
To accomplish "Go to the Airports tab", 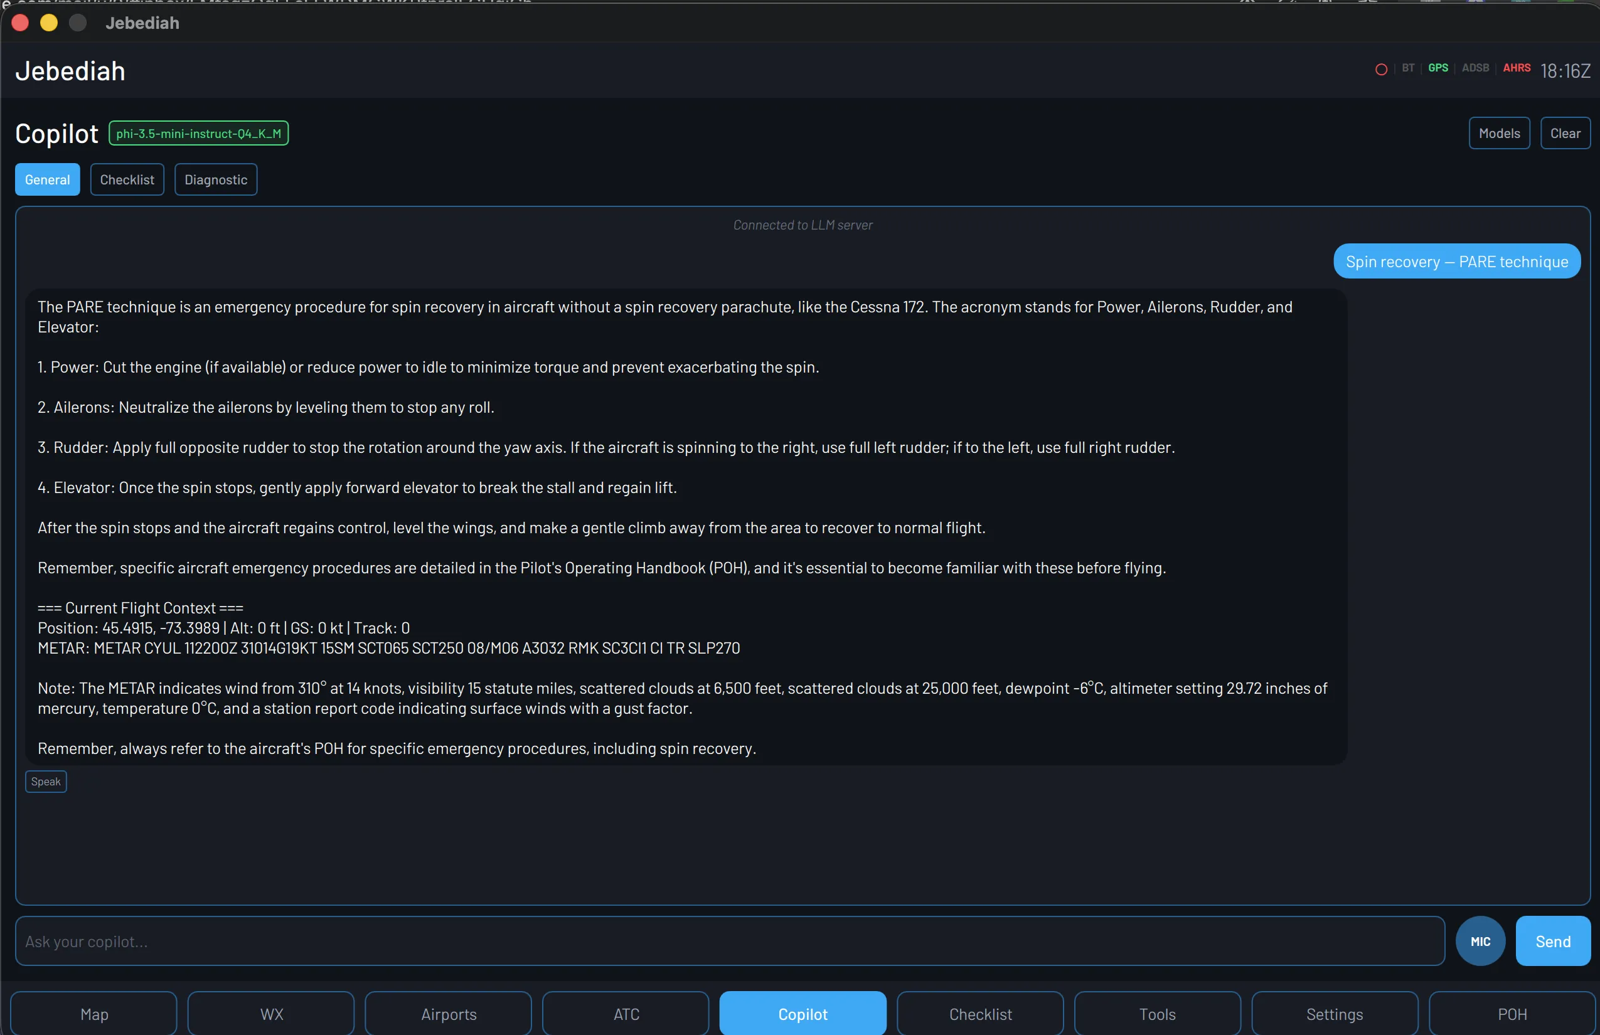I will [x=449, y=1014].
